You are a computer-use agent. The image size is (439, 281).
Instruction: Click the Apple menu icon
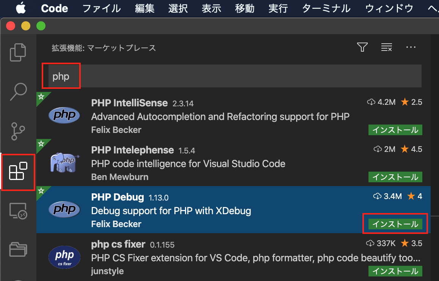pos(21,8)
